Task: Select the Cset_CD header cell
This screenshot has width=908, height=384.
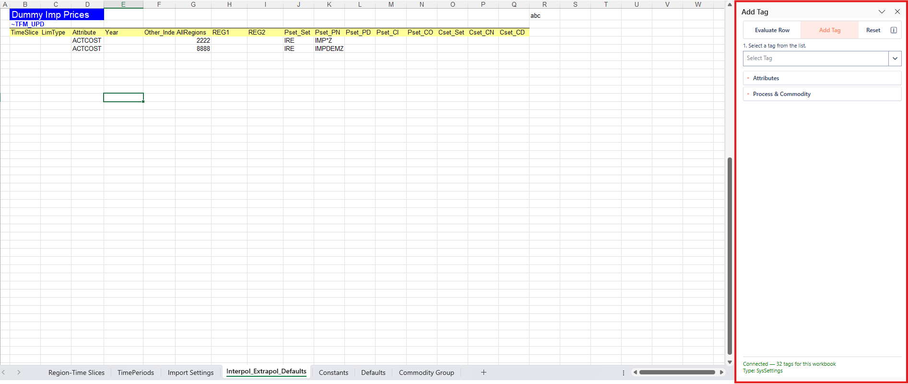Action: [514, 32]
